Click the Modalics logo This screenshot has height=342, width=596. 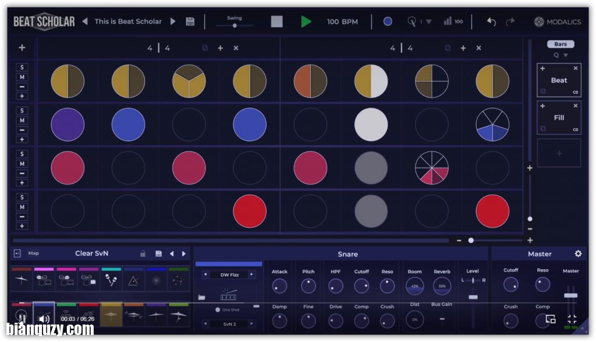[x=557, y=22]
